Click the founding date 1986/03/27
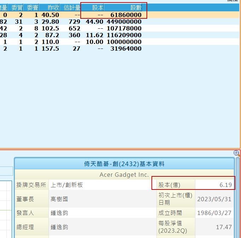The width and height of the screenshot is (241, 238). click(214, 213)
